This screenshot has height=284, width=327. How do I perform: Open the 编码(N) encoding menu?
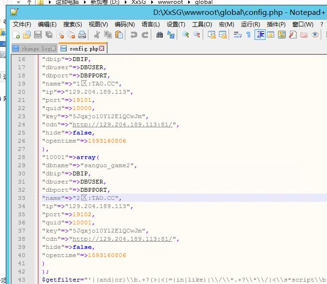[x=124, y=24]
